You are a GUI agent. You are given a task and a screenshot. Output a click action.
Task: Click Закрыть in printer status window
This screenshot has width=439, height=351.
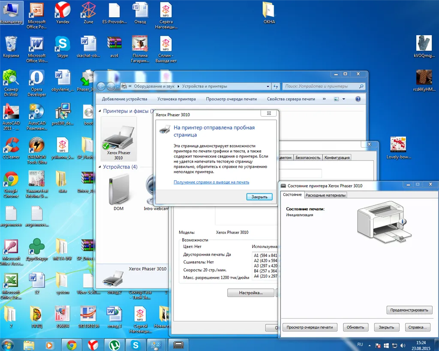tap(386, 327)
